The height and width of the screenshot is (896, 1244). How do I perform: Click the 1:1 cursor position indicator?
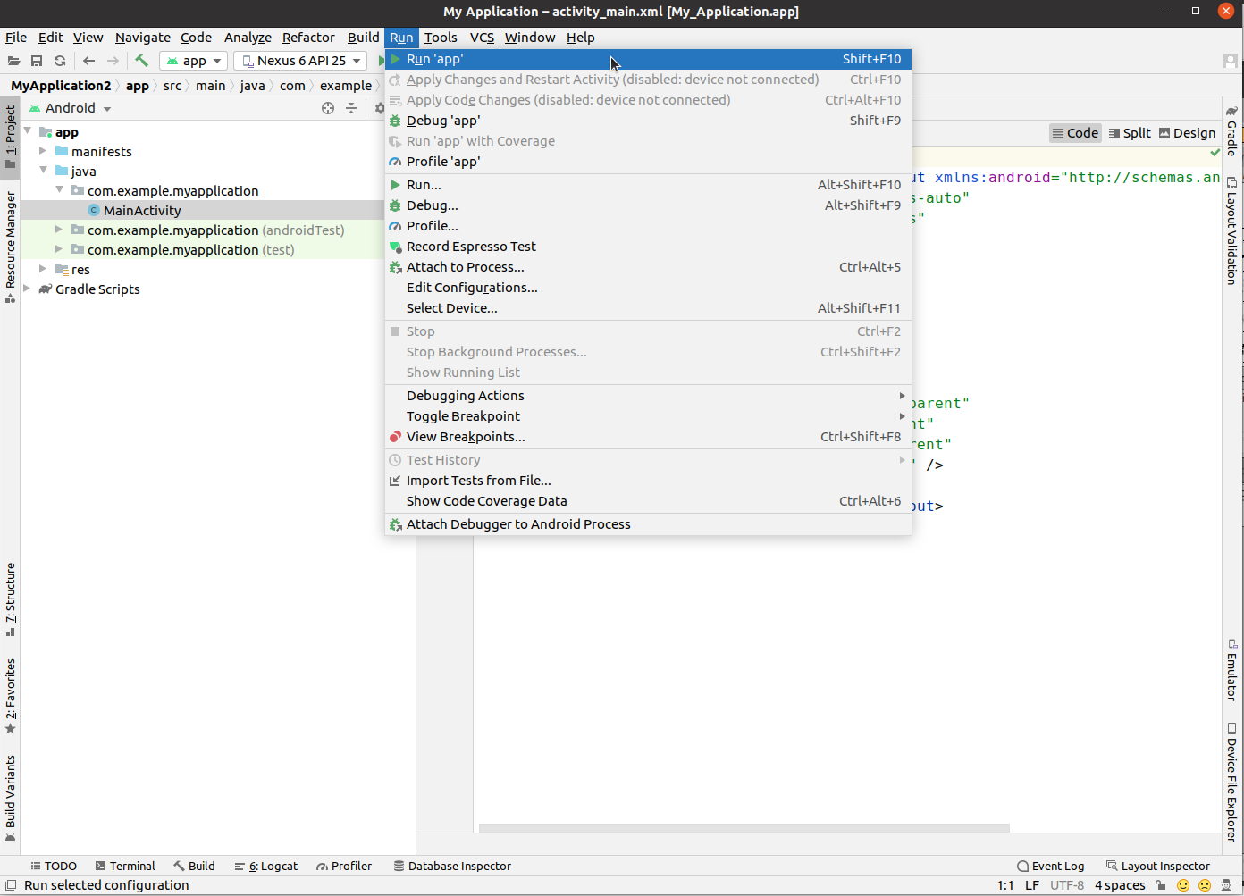[x=1005, y=885]
